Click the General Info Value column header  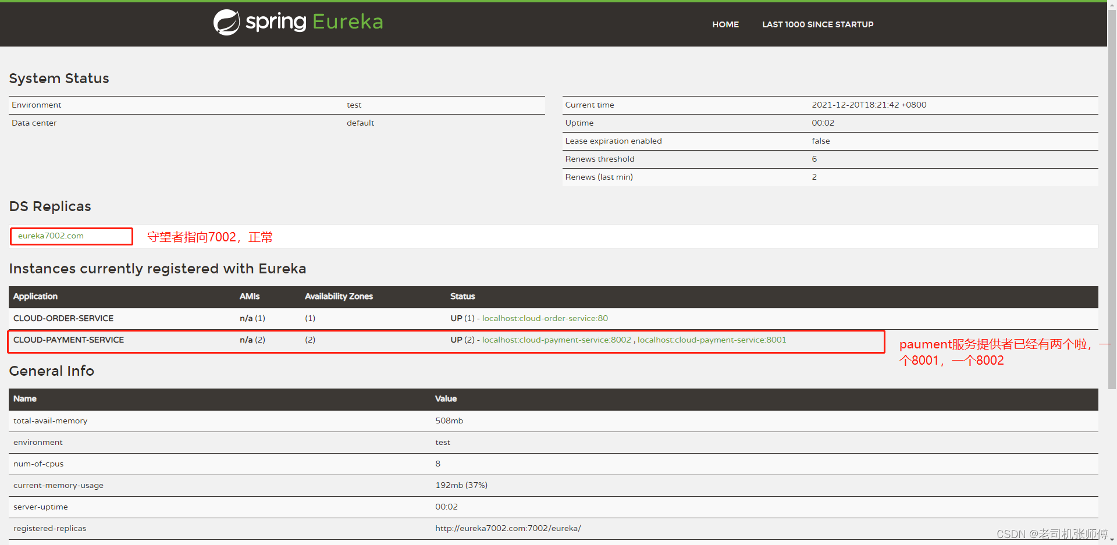coord(446,398)
